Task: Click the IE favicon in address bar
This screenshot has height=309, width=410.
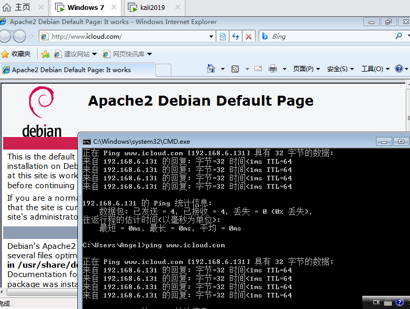Action: [45, 36]
